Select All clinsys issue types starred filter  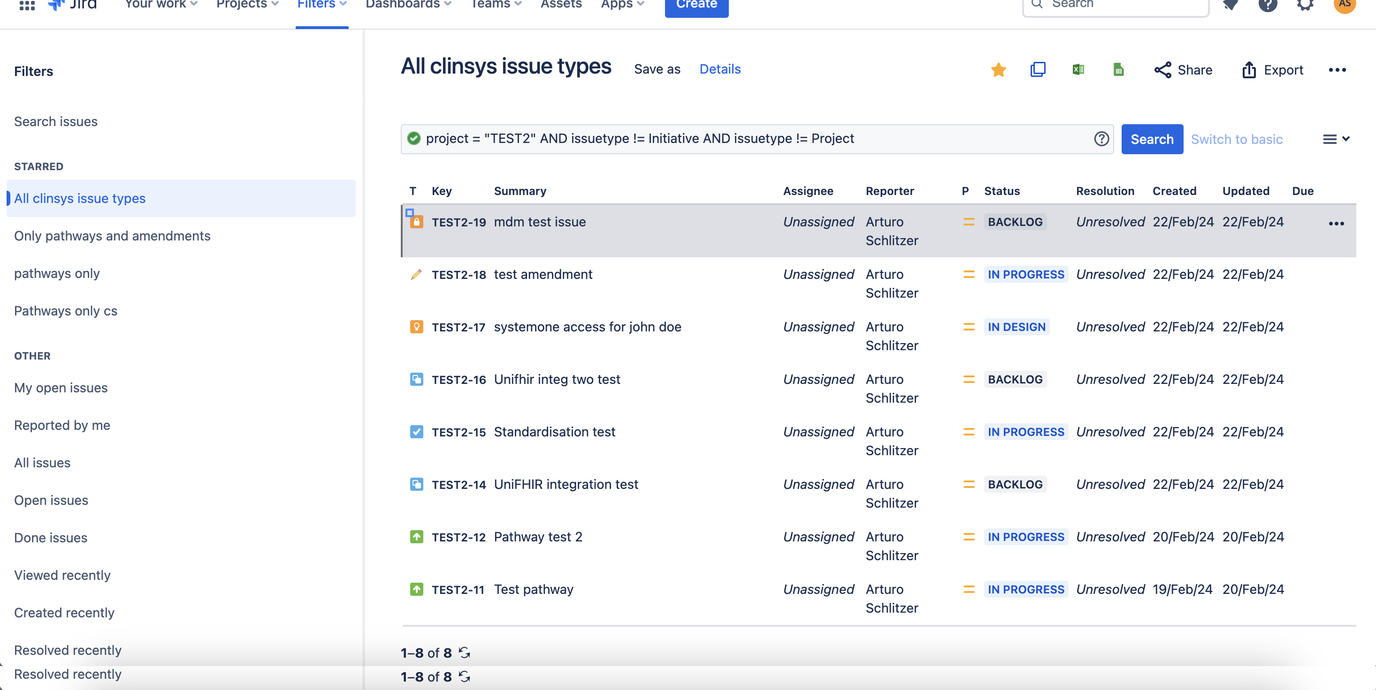(181, 198)
